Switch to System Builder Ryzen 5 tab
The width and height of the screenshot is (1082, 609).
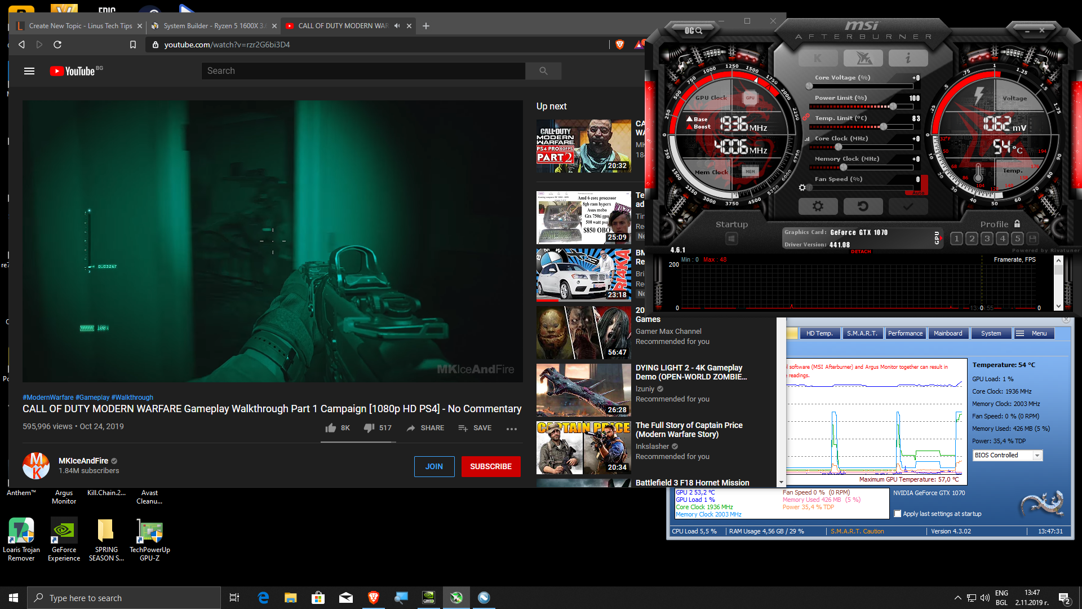coord(214,26)
